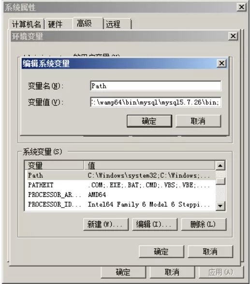Click the 新建(W)... button
This screenshot has width=250, height=284.
[106, 225]
